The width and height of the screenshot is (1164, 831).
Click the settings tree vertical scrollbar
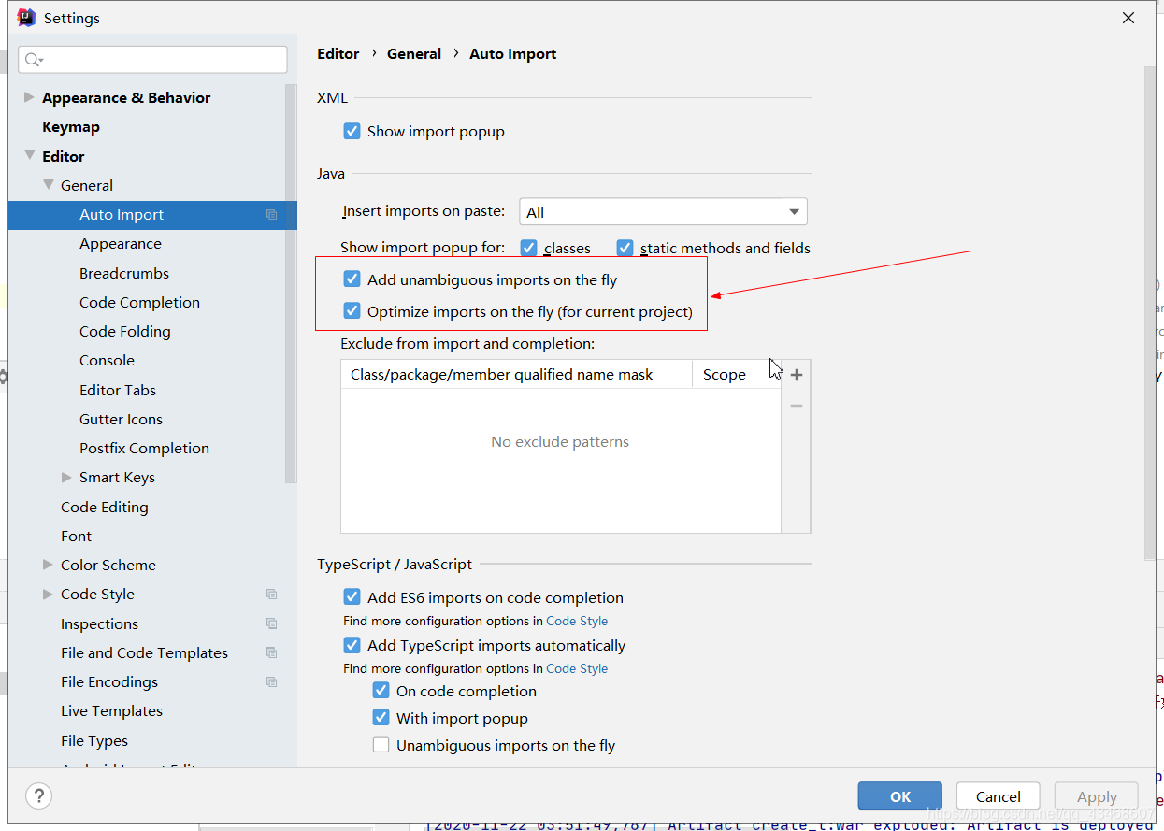291,285
